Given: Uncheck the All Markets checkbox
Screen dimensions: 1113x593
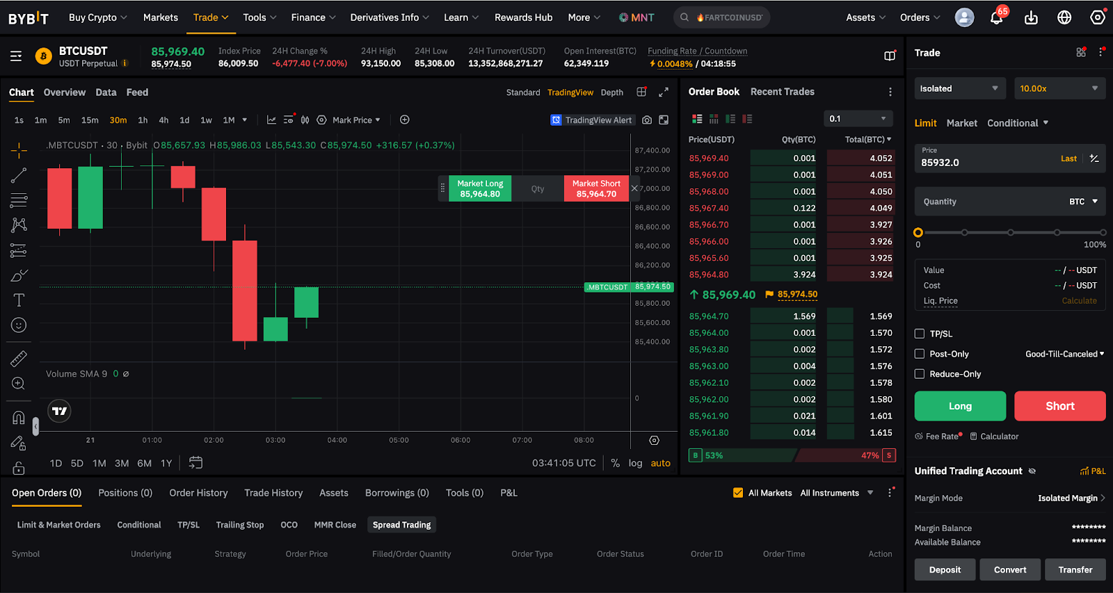Looking at the screenshot, I should [x=738, y=493].
